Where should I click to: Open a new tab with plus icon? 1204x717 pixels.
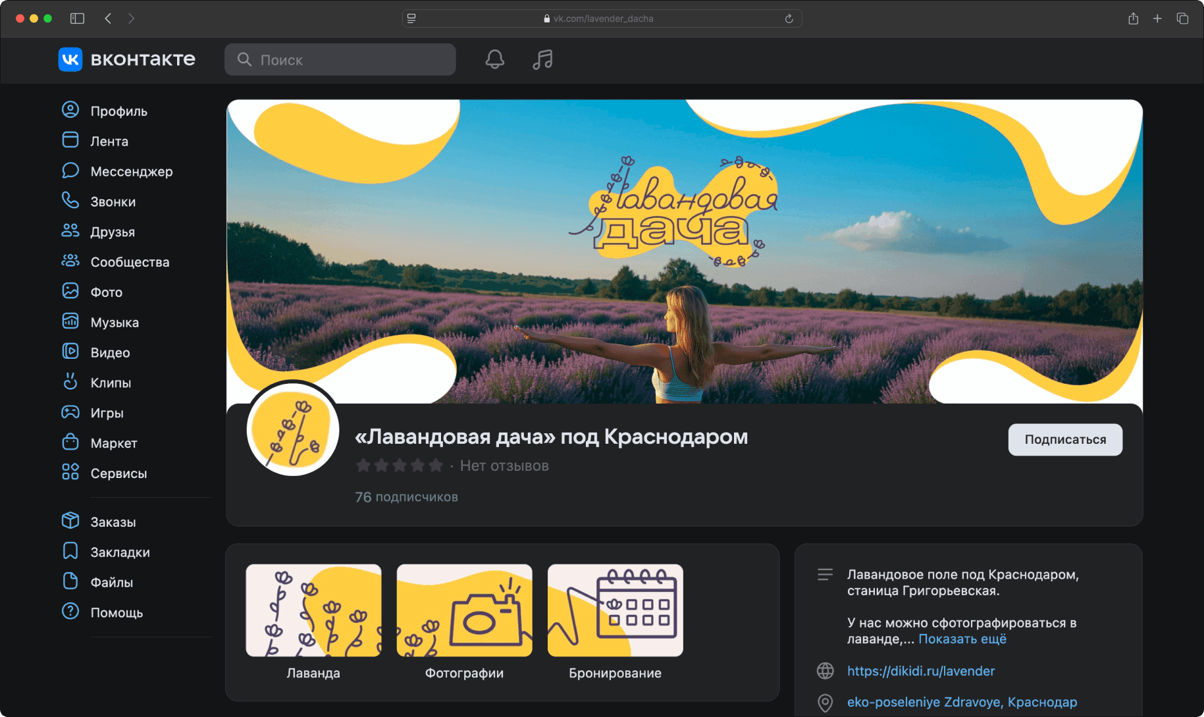click(x=1157, y=18)
